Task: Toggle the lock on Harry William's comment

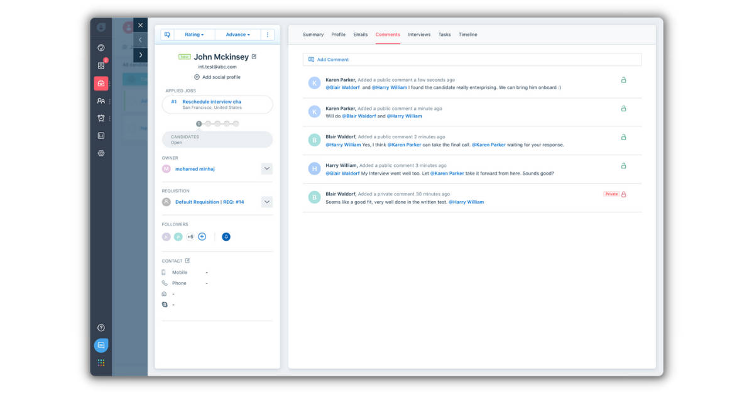Action: (623, 166)
